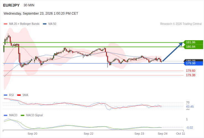
Task: Click the MA 50 legend swatch
Action: pos(45,24)
